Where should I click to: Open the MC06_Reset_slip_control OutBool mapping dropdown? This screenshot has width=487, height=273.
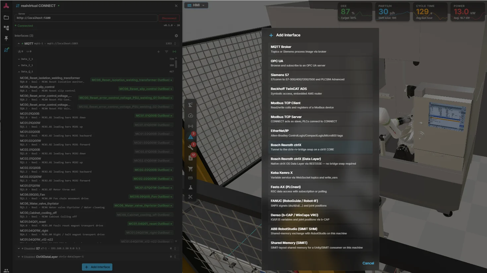146,89
